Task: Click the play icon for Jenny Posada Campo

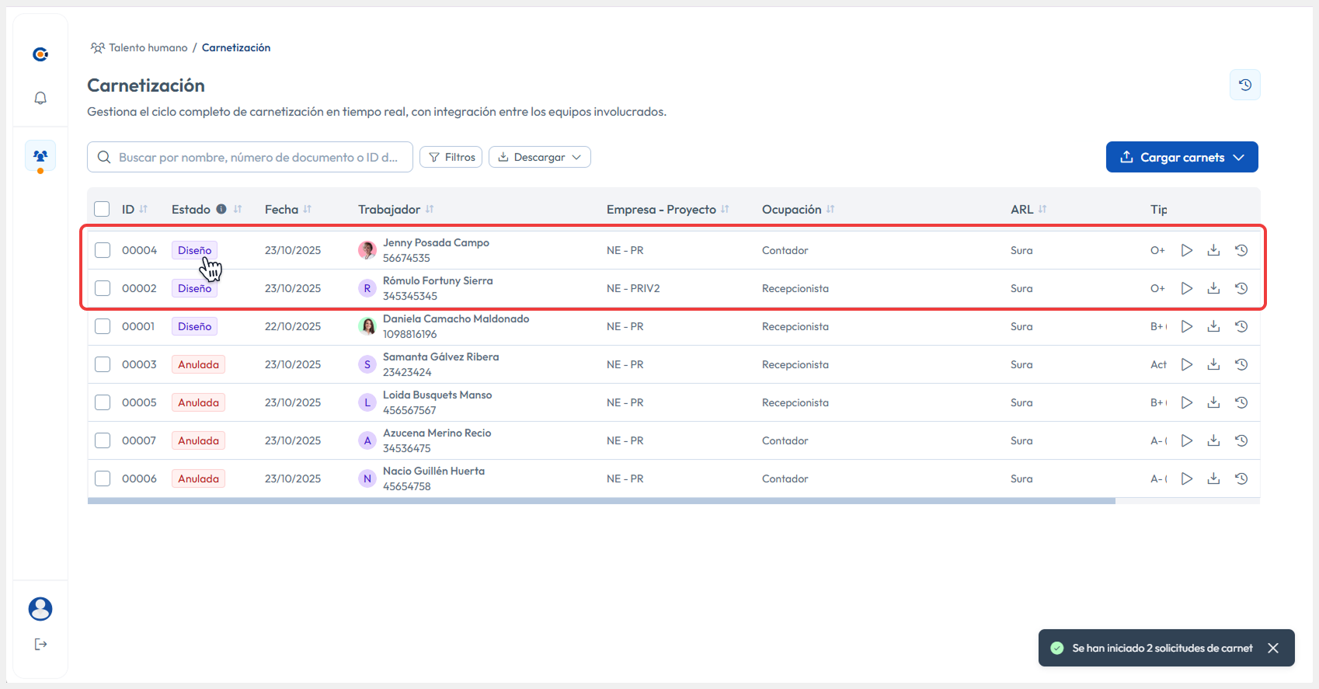Action: (x=1186, y=250)
